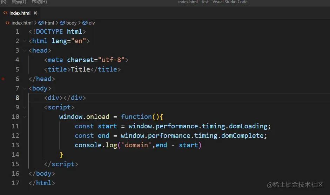Click line number 8 in the gutter

click(x=17, y=98)
